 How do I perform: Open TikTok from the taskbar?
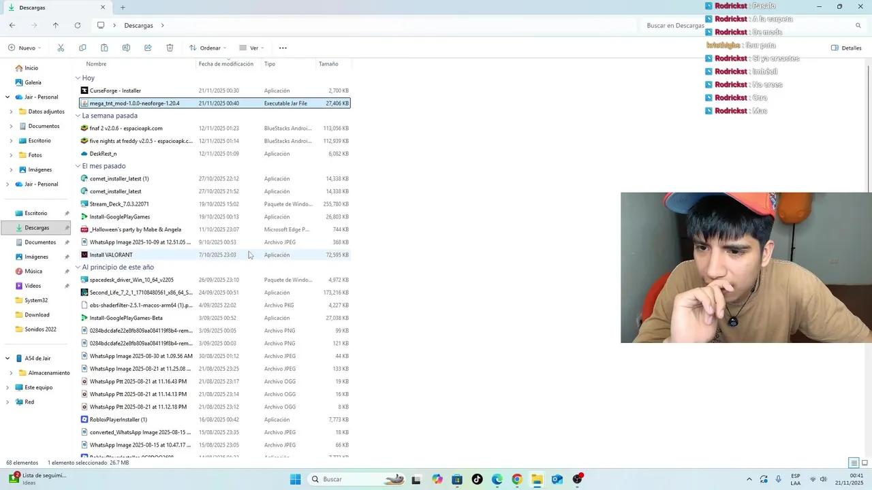(477, 479)
